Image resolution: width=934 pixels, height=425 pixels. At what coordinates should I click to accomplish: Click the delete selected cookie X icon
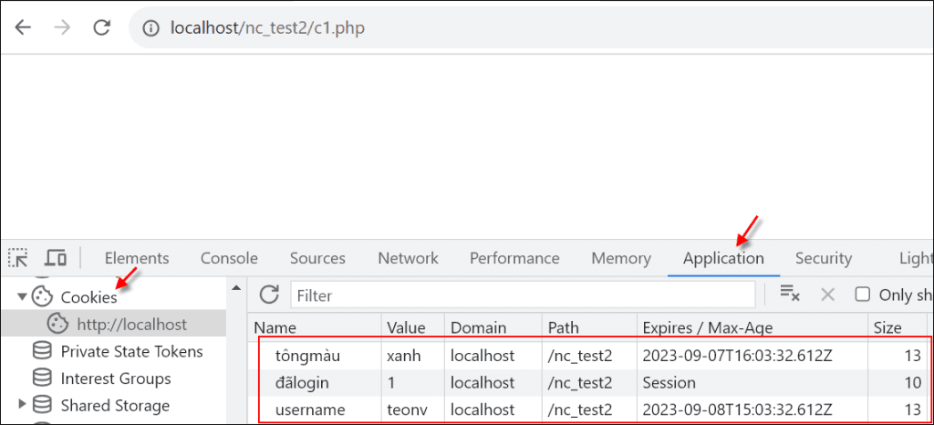pyautogui.click(x=827, y=294)
